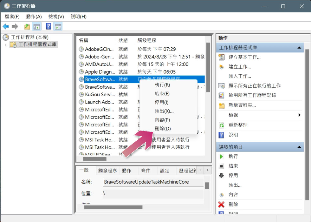Choose 執行(R) in the context menu

[x=168, y=85]
